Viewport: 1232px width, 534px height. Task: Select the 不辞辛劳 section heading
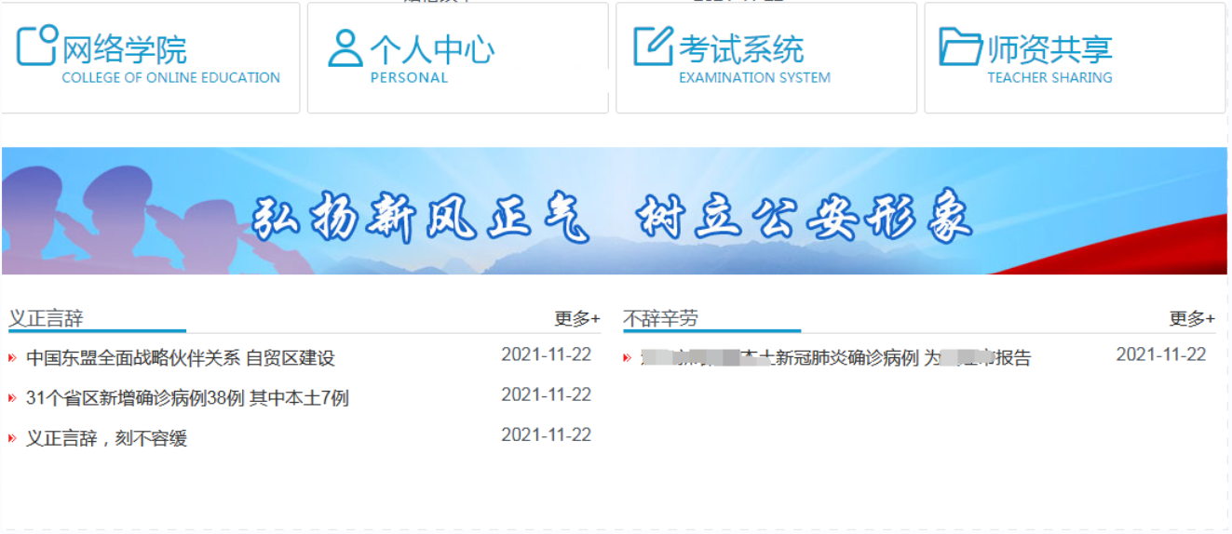tap(660, 319)
